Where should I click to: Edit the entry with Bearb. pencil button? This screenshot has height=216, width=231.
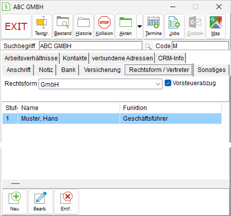(41, 202)
